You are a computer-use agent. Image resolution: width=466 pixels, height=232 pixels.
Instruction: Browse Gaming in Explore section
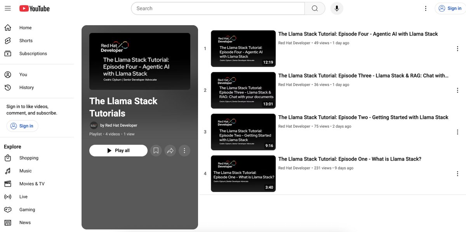tap(37, 210)
